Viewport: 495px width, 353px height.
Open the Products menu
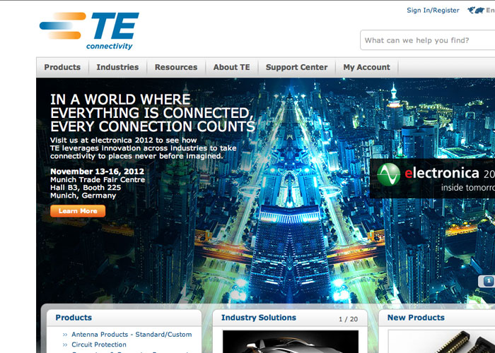(x=62, y=68)
